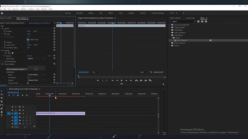Image resolution: width=248 pixels, height=139 pixels.
Task: Open the Blend Mode dropdown
Action: pyautogui.click(x=36, y=58)
